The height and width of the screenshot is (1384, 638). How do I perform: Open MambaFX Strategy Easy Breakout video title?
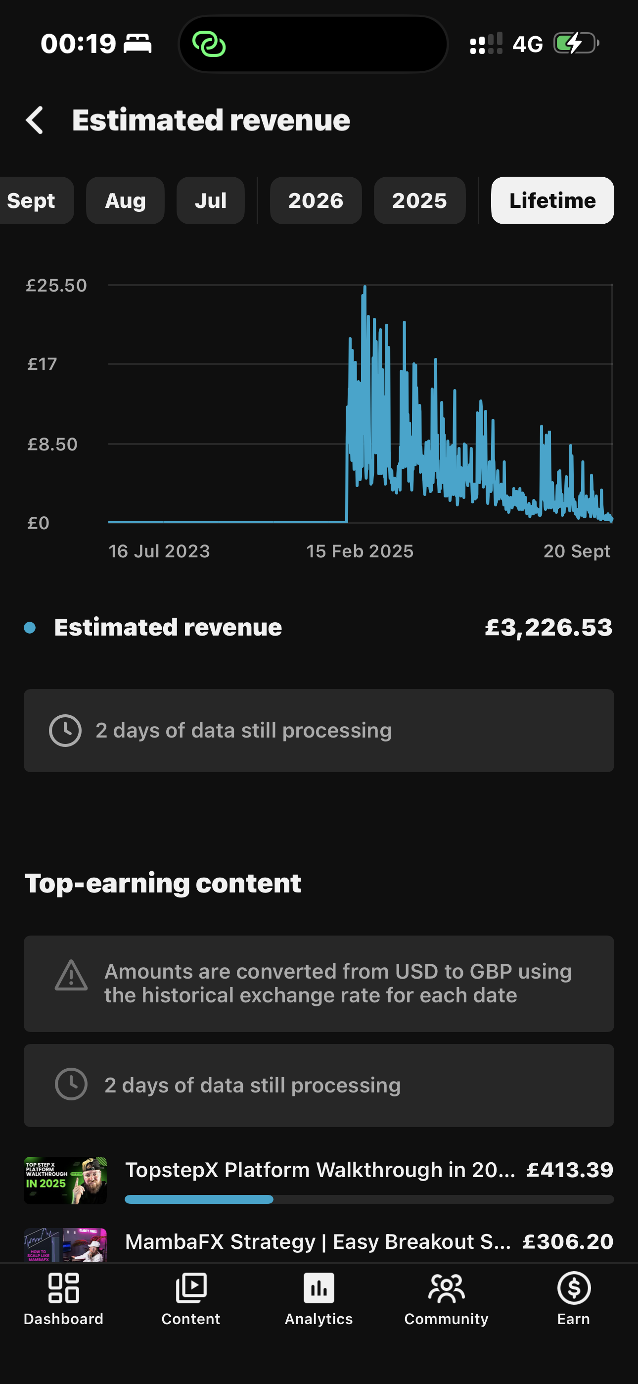point(318,1241)
